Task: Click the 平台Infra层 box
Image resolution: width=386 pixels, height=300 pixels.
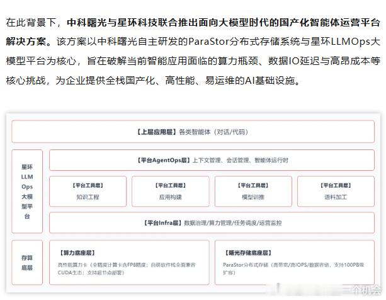Action: point(212,222)
